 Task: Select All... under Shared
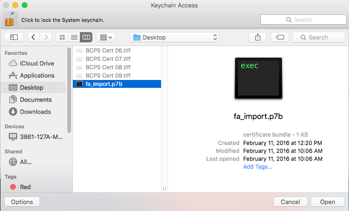tap(33, 162)
